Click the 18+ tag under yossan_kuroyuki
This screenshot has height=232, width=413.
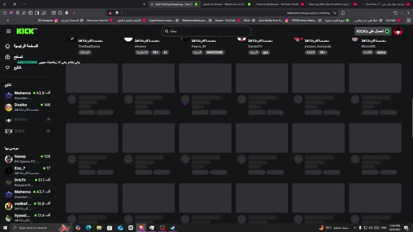click(x=322, y=52)
